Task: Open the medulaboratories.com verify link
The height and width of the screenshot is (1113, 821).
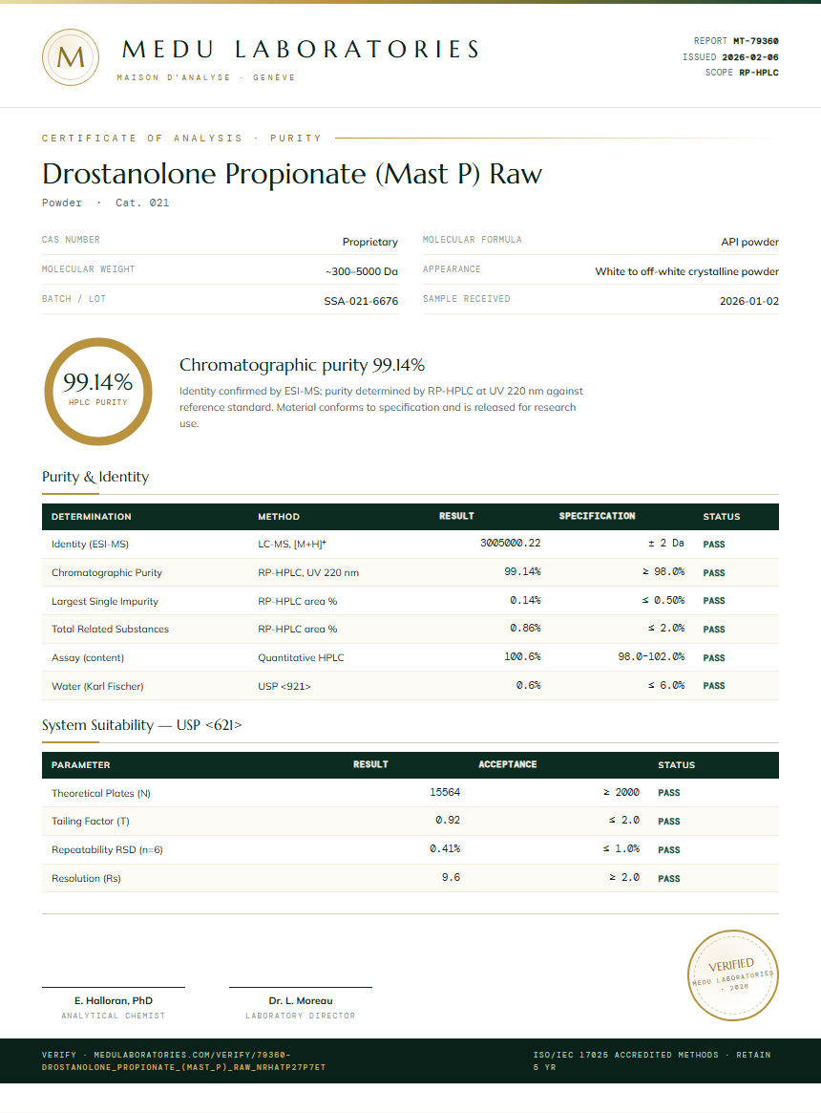Action: (184, 1061)
